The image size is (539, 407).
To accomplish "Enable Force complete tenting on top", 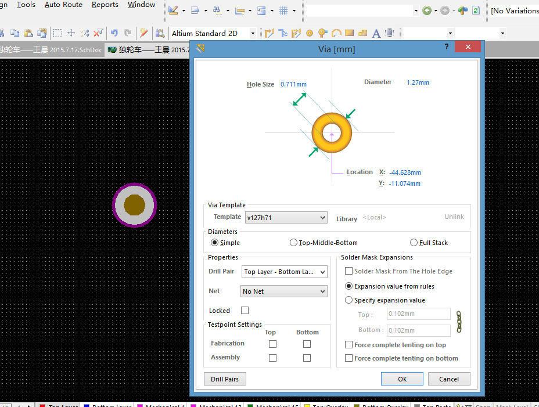I will click(348, 344).
